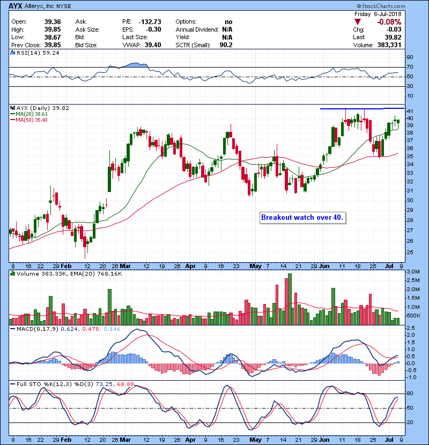Click the Low value 38.67
The image size is (429, 445).
pyautogui.click(x=52, y=37)
